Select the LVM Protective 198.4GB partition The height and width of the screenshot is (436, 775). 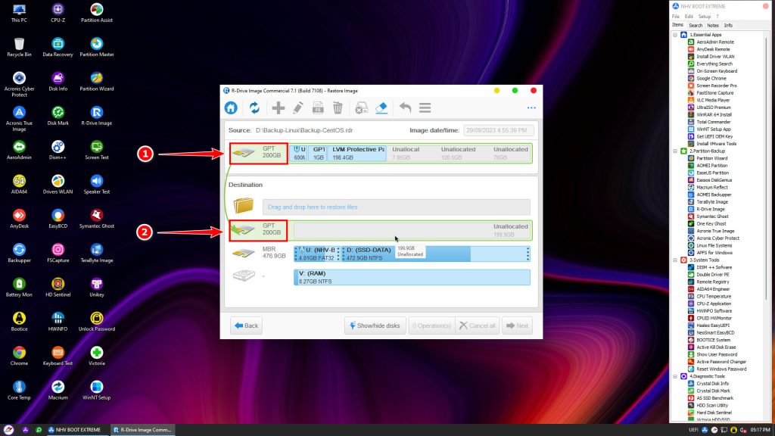[357, 153]
